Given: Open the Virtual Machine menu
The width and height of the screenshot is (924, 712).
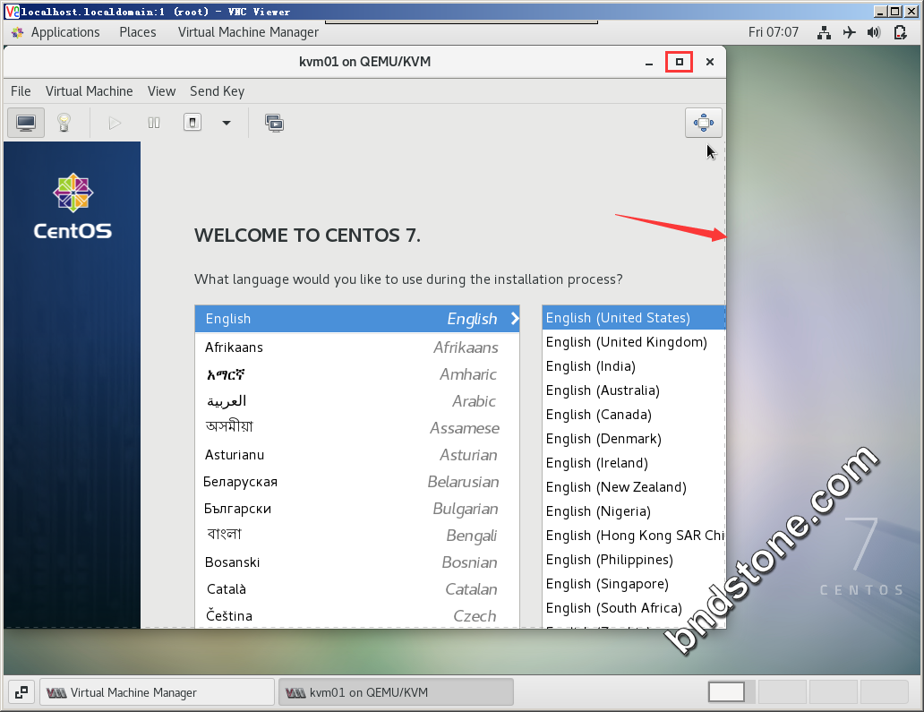Looking at the screenshot, I should (89, 91).
